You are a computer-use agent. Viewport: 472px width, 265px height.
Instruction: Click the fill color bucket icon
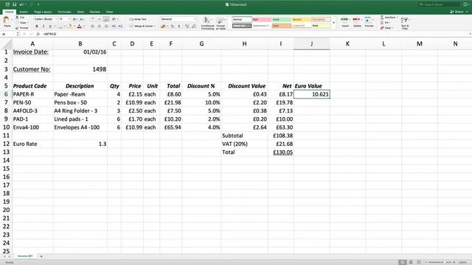click(x=69, y=26)
